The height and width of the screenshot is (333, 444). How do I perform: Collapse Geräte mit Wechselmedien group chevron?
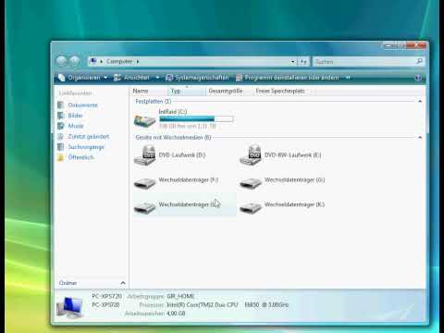pyautogui.click(x=420, y=137)
